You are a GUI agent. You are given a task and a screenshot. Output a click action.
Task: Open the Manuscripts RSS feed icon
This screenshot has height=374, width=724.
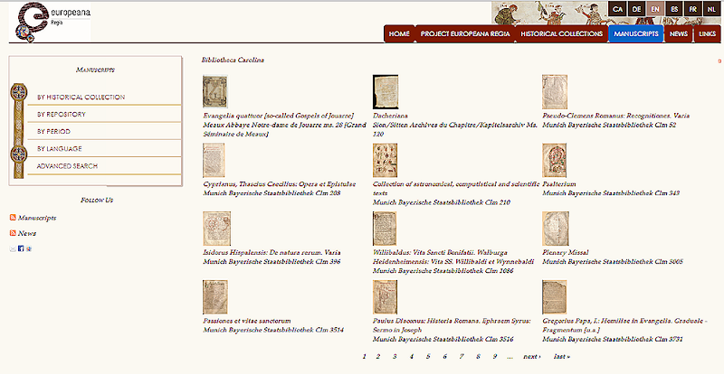click(13, 217)
